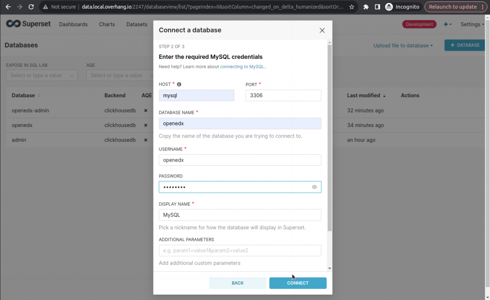The width and height of the screenshot is (490, 300).
Task: Click the plus new-item dropdown
Action: (x=447, y=24)
